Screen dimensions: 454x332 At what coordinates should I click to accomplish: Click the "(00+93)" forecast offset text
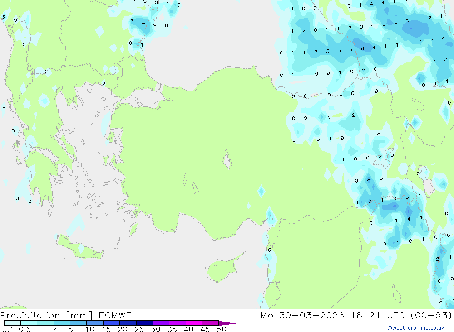pyautogui.click(x=431, y=315)
